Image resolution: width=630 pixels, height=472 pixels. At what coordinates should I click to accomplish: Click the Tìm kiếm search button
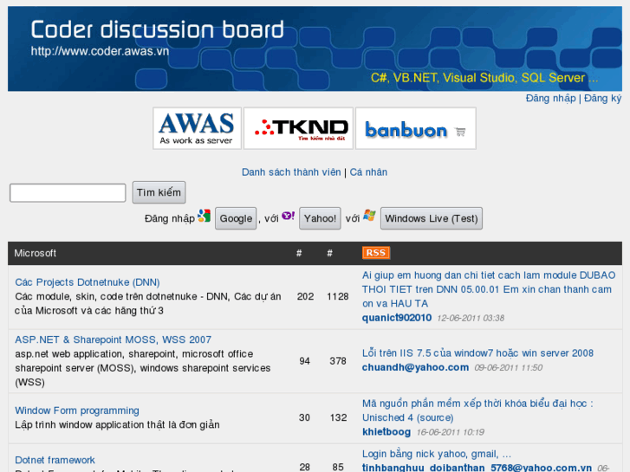pyautogui.click(x=159, y=192)
